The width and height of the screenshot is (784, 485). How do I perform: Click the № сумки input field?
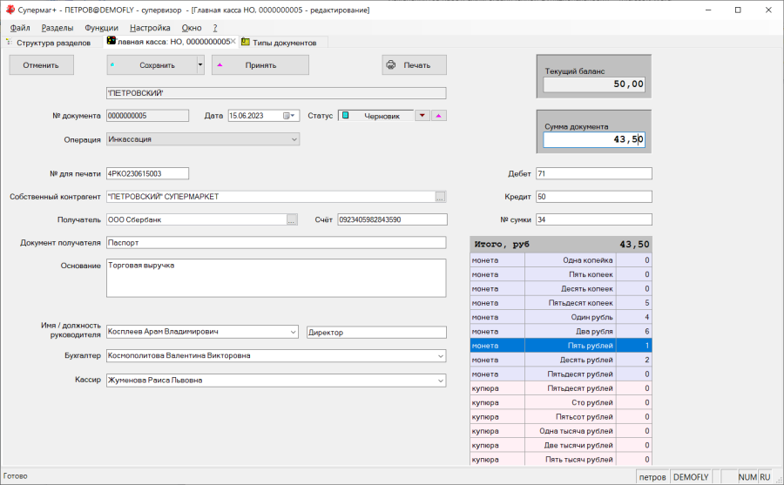click(x=593, y=219)
